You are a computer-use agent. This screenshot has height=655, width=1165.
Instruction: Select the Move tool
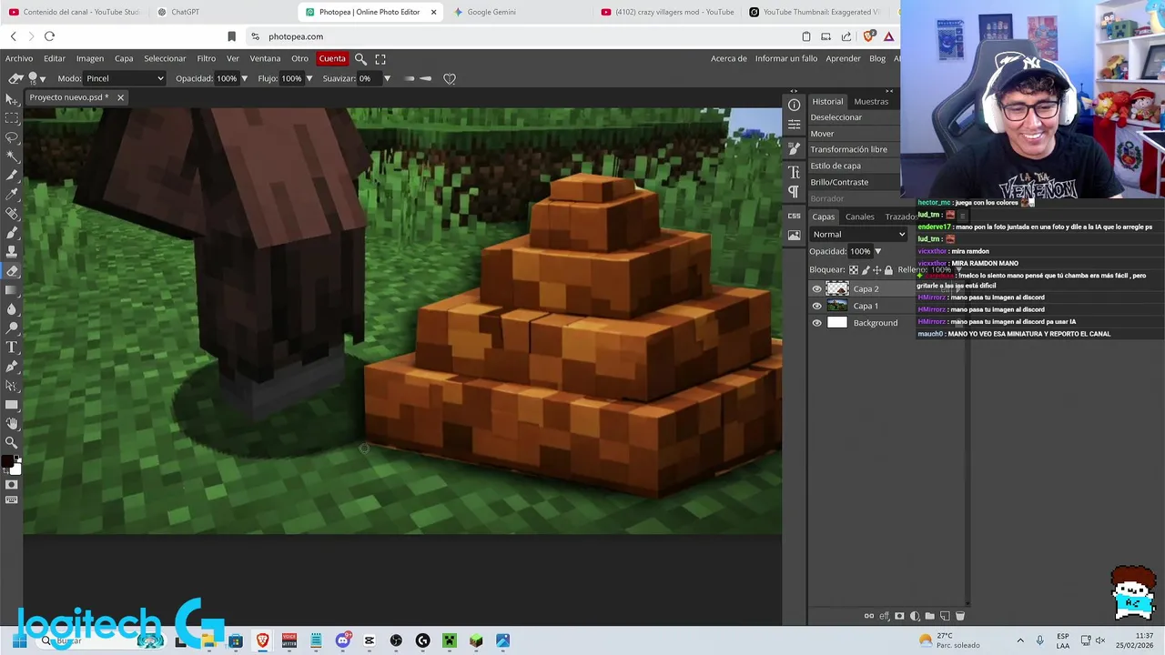(11, 99)
